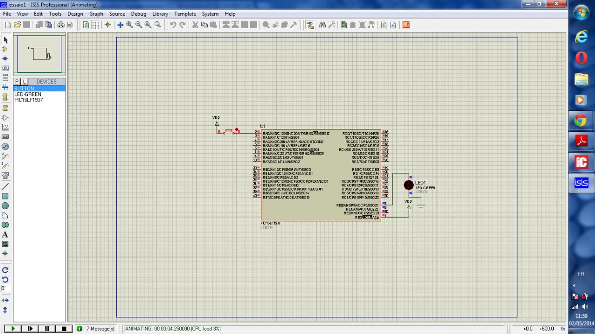Toggle wire auto-router in toolbar
This screenshot has height=334, width=595.
310,25
